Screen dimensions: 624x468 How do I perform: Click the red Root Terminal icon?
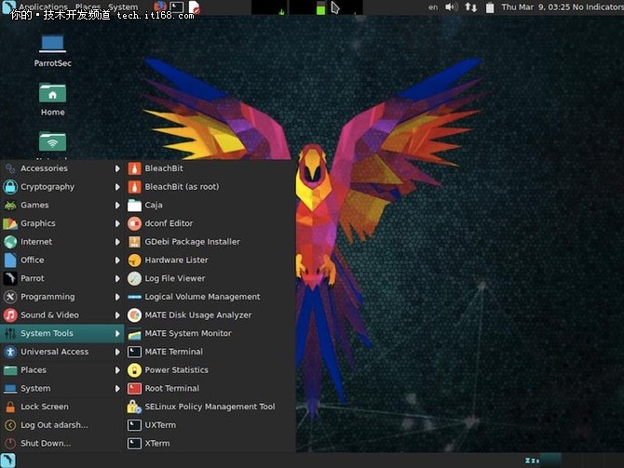point(134,389)
